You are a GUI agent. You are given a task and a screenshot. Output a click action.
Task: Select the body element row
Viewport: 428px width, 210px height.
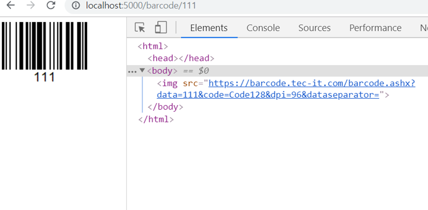277,71
